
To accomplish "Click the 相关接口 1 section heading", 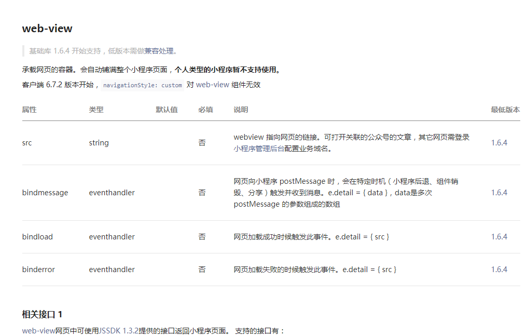I will pyautogui.click(x=42, y=315).
